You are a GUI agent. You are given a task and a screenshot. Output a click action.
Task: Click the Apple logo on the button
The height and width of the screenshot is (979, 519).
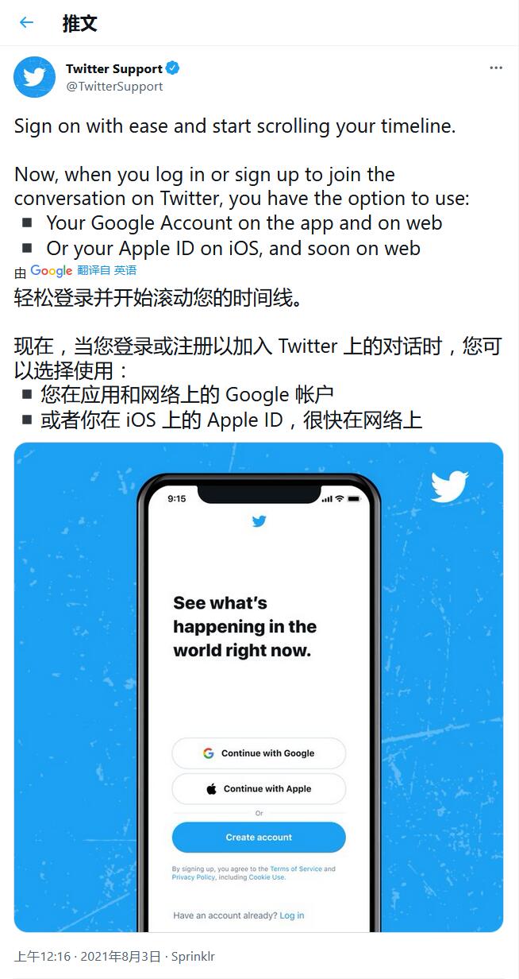pos(211,789)
